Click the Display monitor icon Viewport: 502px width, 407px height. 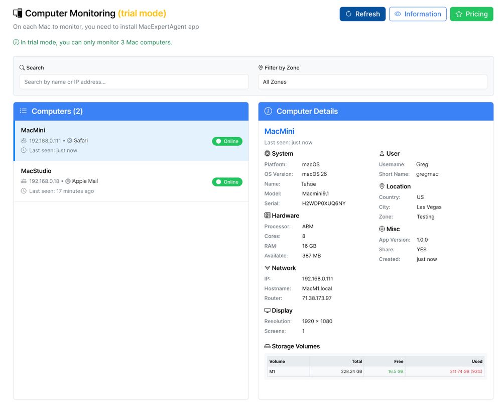coord(268,311)
